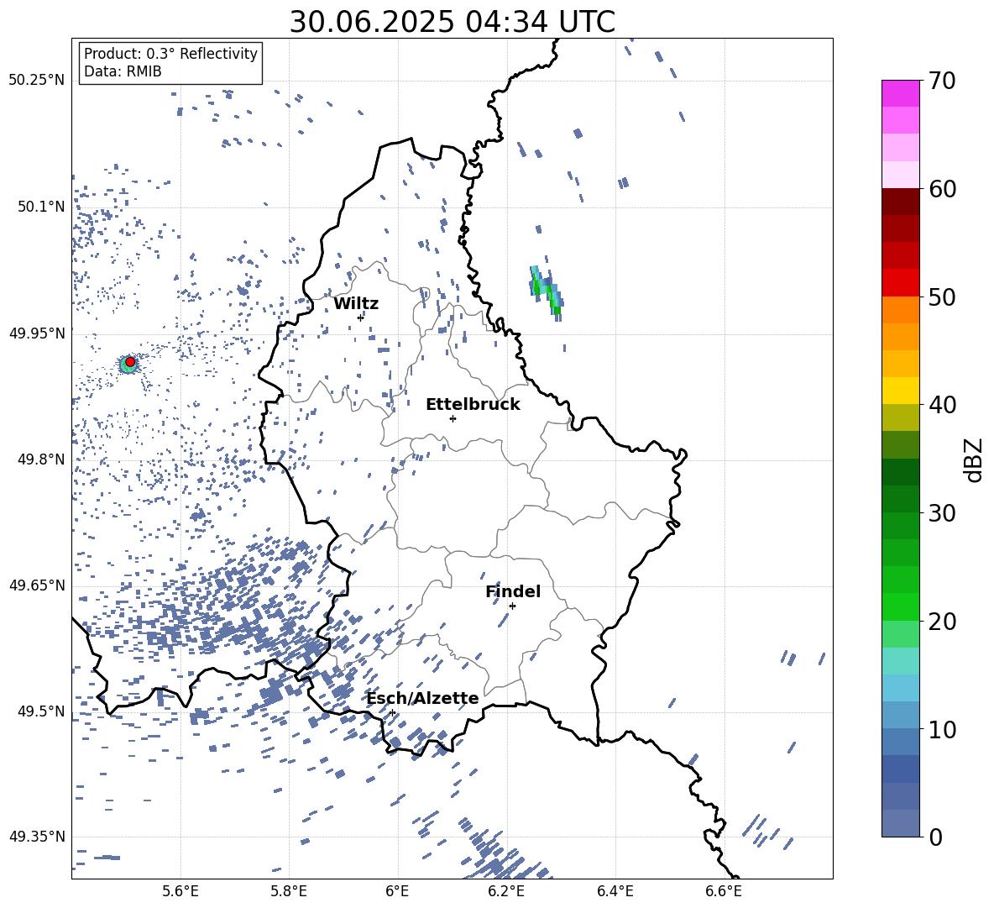The height and width of the screenshot is (908, 994).
Task: Click the colorbar tick label 70
Action: pos(942,81)
